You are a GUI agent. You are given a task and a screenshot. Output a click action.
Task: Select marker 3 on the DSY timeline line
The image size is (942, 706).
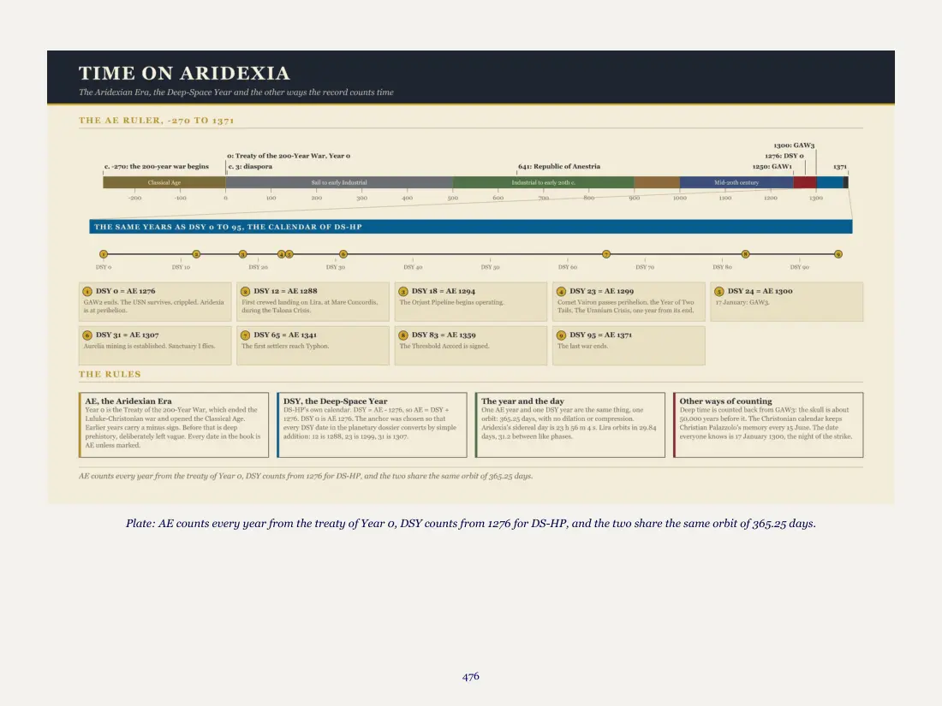click(x=242, y=254)
